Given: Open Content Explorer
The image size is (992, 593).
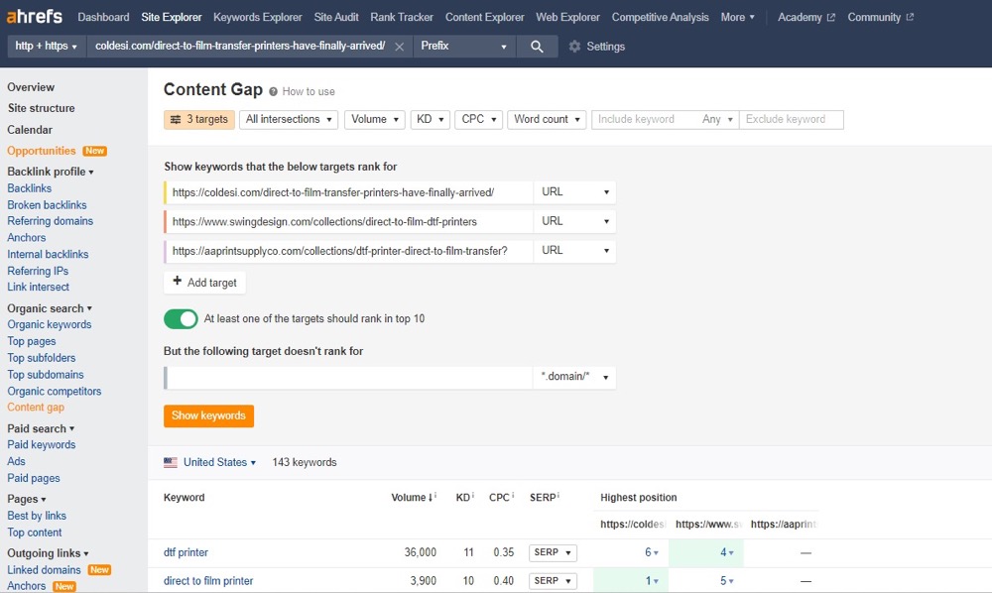Looking at the screenshot, I should [485, 17].
